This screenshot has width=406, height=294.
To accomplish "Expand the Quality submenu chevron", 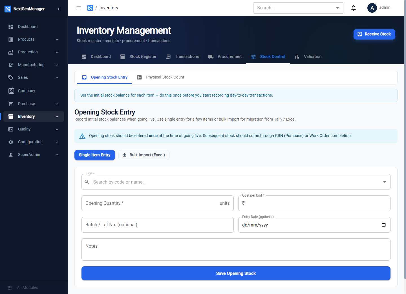I will 57,129.
